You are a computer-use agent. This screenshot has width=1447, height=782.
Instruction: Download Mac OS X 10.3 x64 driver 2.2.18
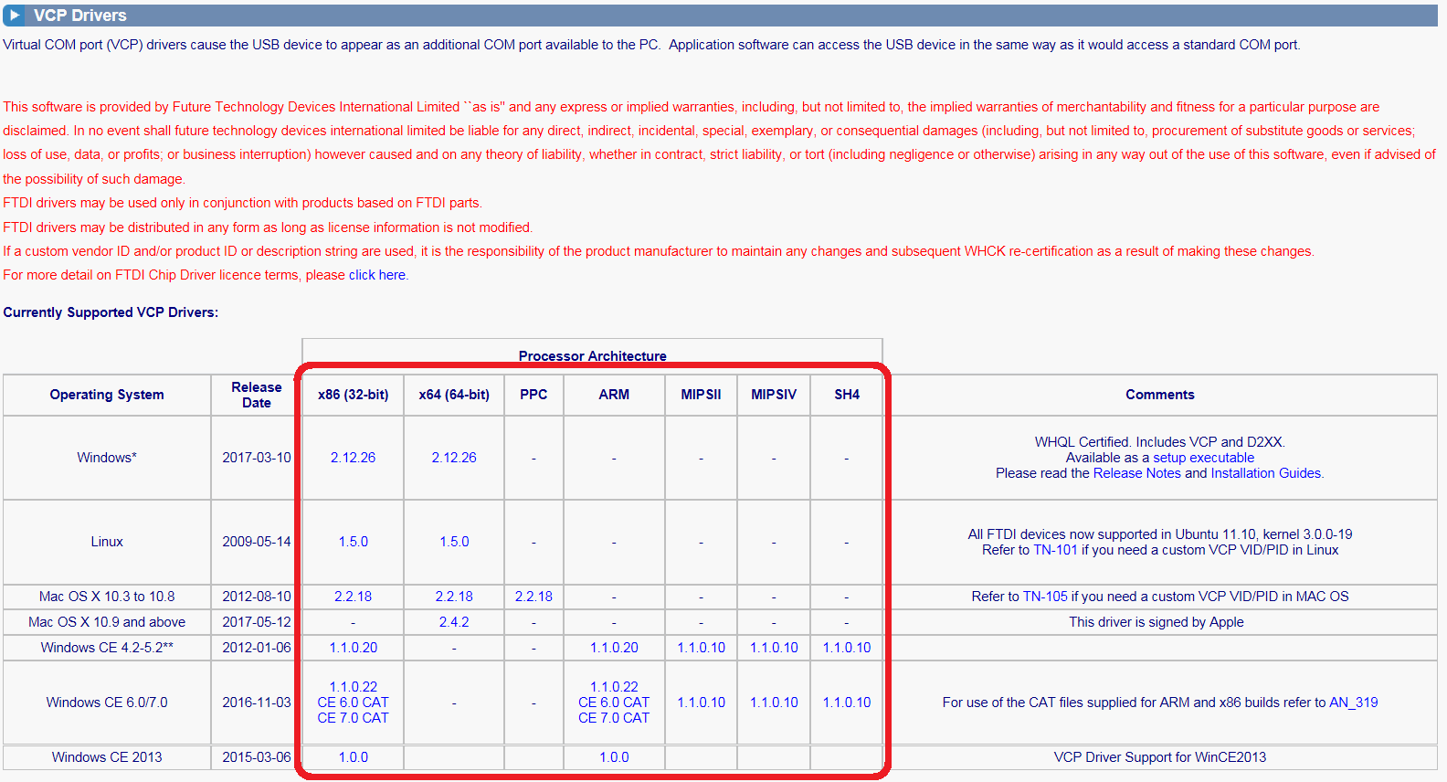pyautogui.click(x=454, y=597)
